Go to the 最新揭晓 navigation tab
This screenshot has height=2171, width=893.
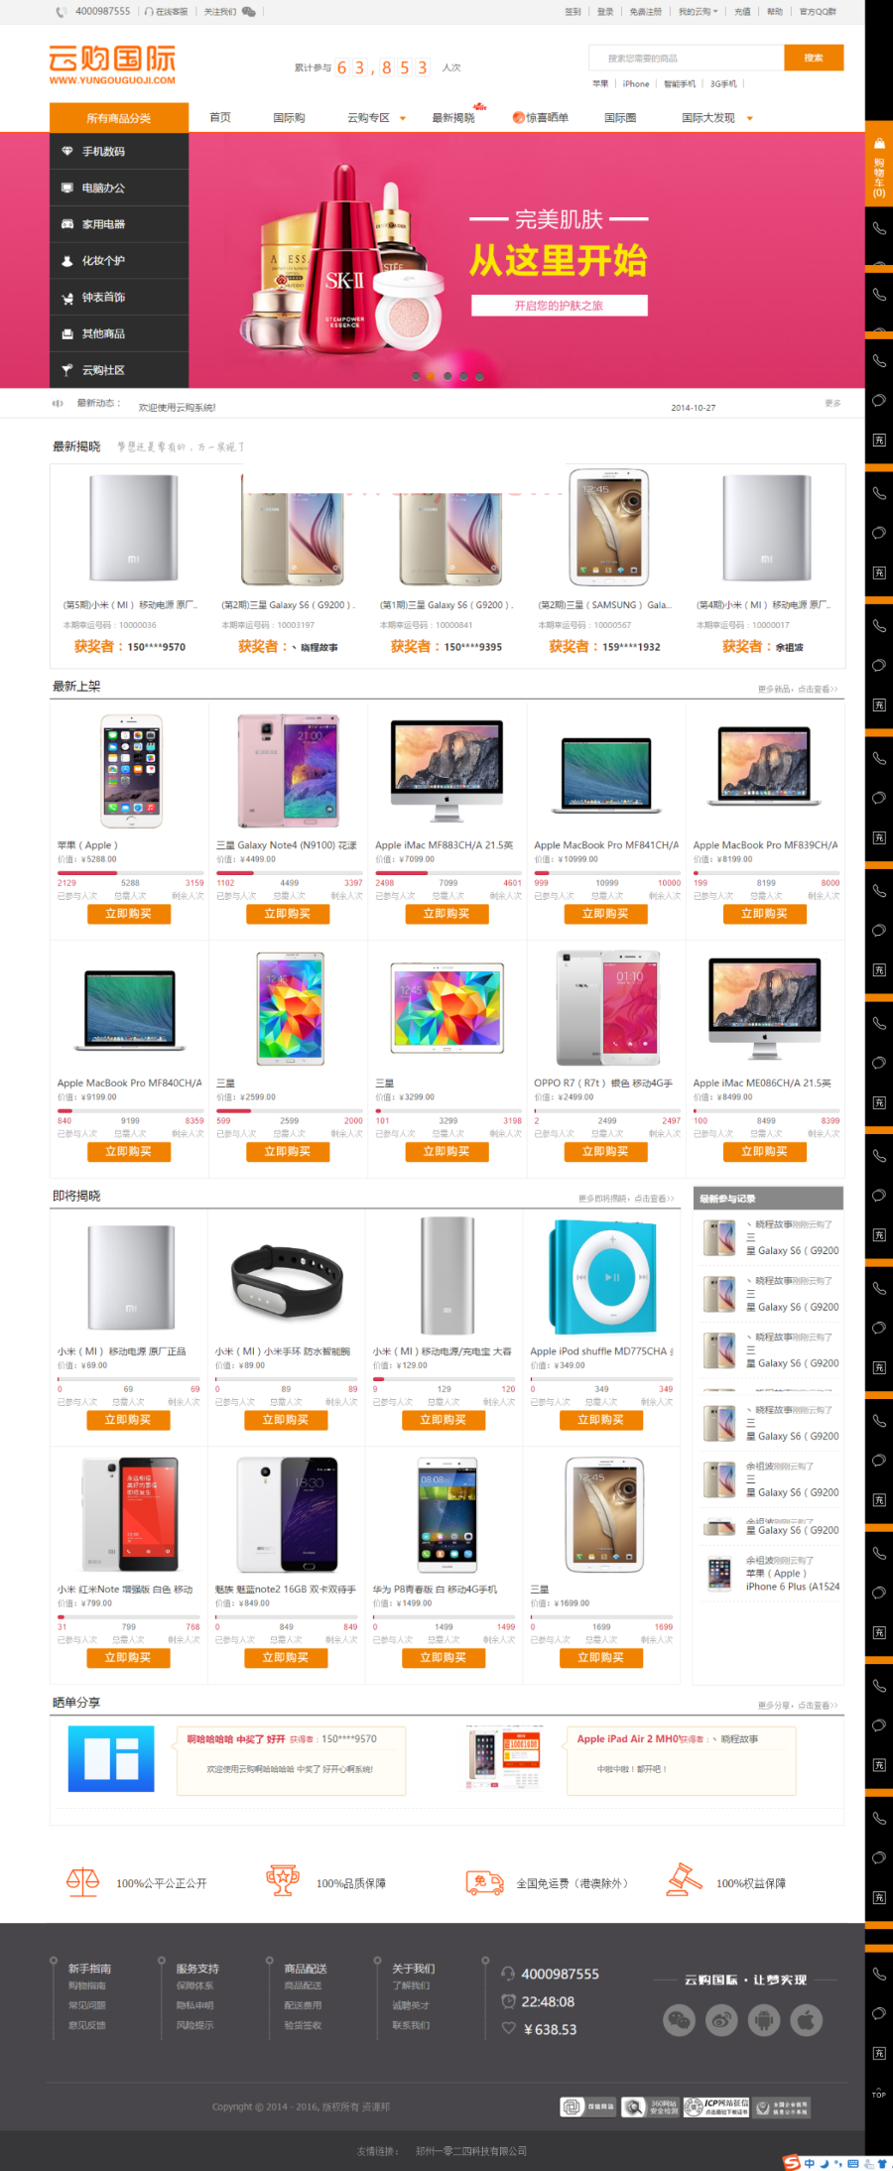(x=453, y=118)
